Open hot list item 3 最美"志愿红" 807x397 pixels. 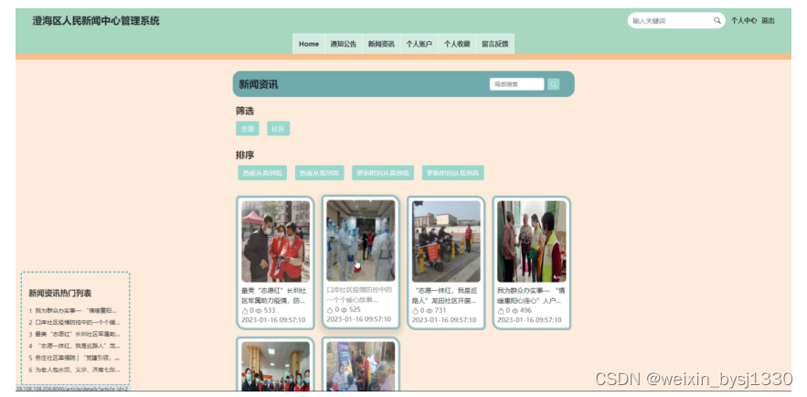74,334
